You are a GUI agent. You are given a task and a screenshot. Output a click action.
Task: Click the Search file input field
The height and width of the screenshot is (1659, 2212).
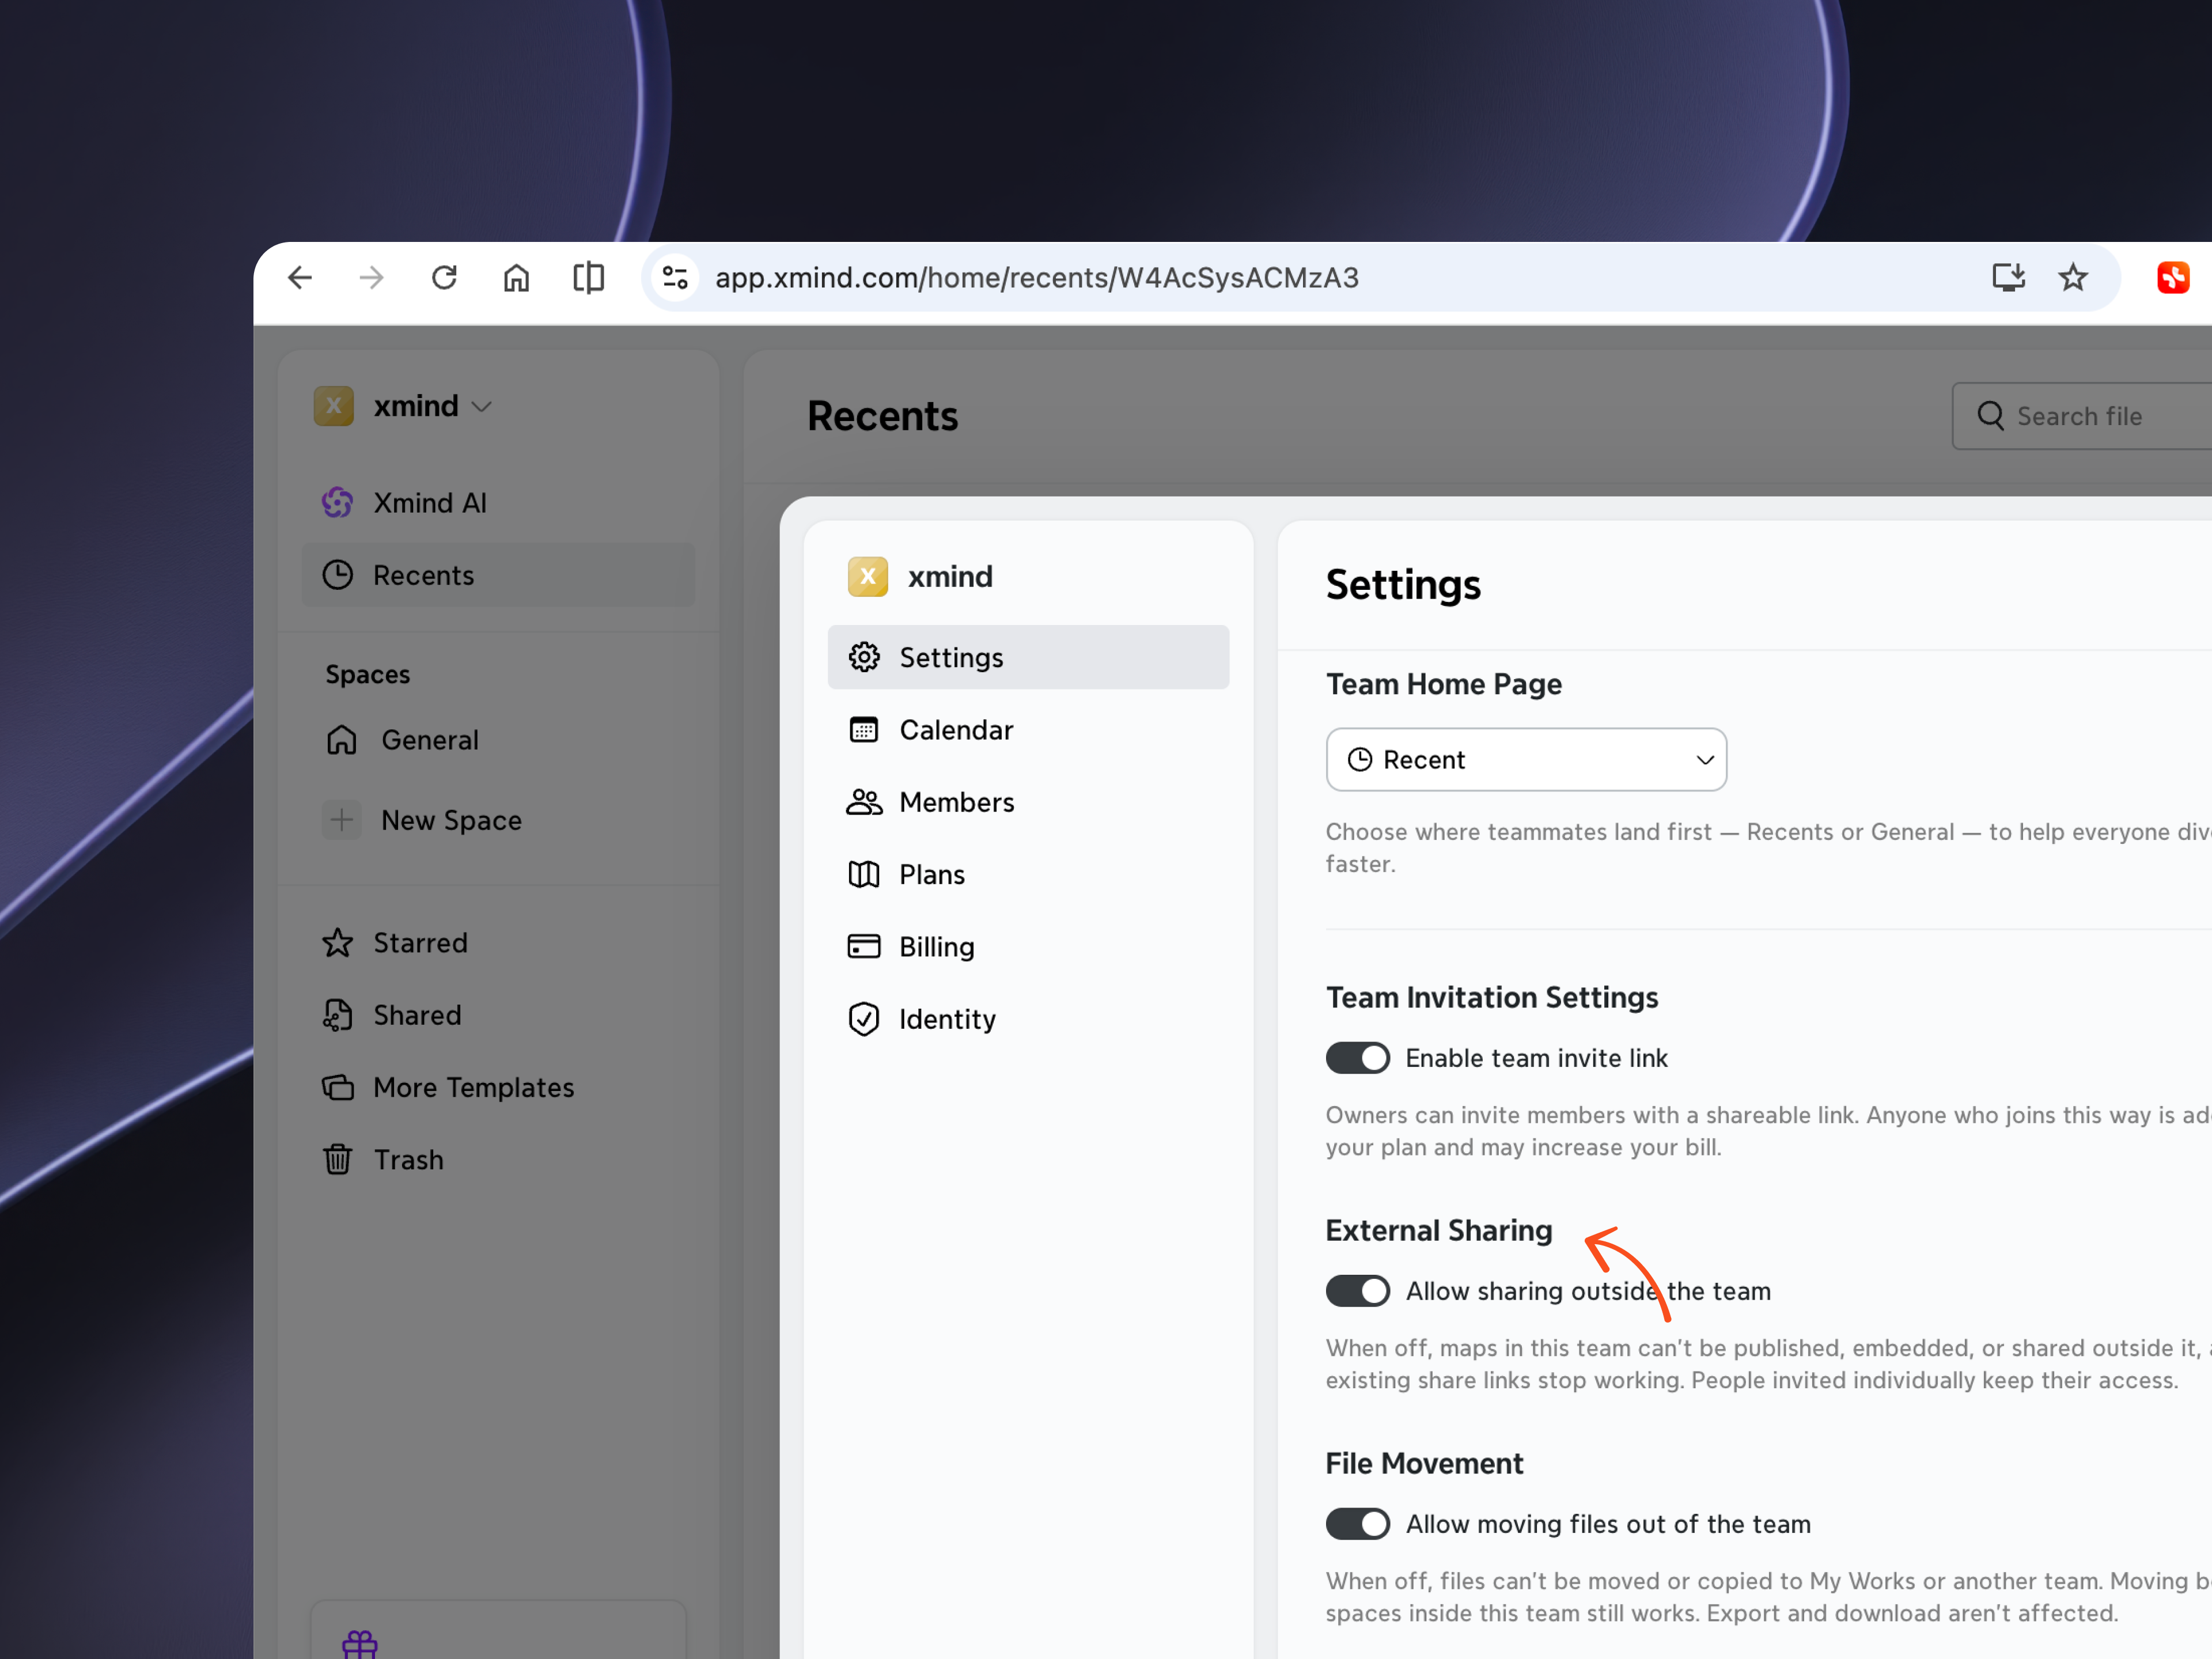[2083, 416]
